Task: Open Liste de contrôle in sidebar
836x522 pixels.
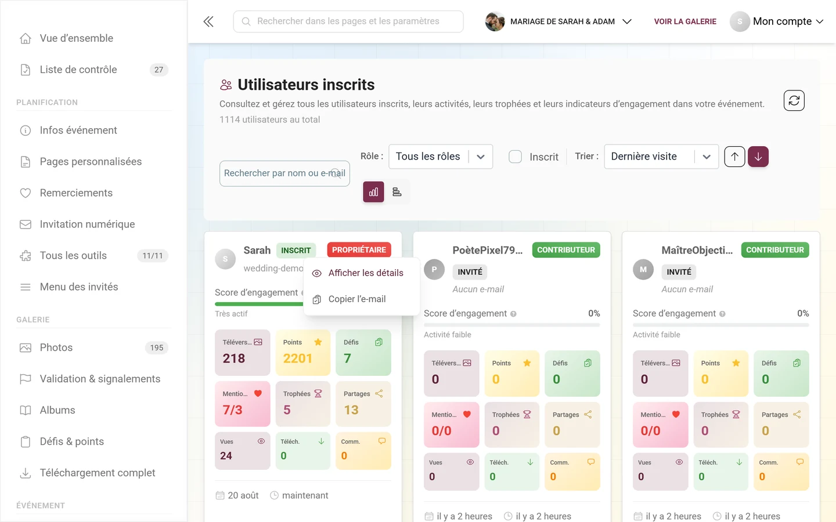Action: pyautogui.click(x=93, y=70)
